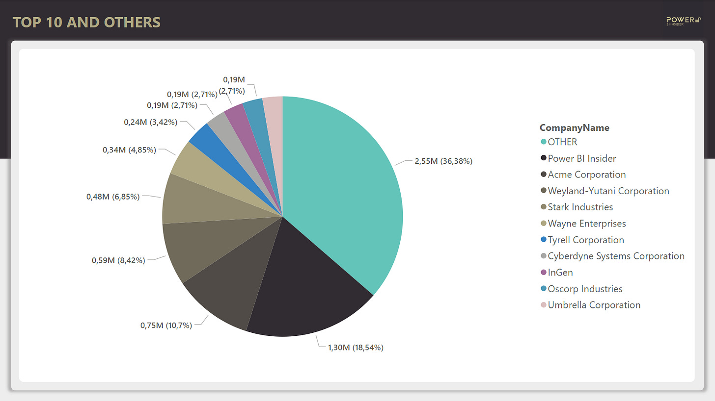The width and height of the screenshot is (715, 401).
Task: Click the Power BI Insider legend dot
Action: coord(543,158)
